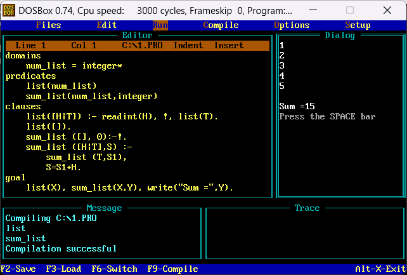
Task: Click number 5 in Dialog output
Action: click(282, 86)
